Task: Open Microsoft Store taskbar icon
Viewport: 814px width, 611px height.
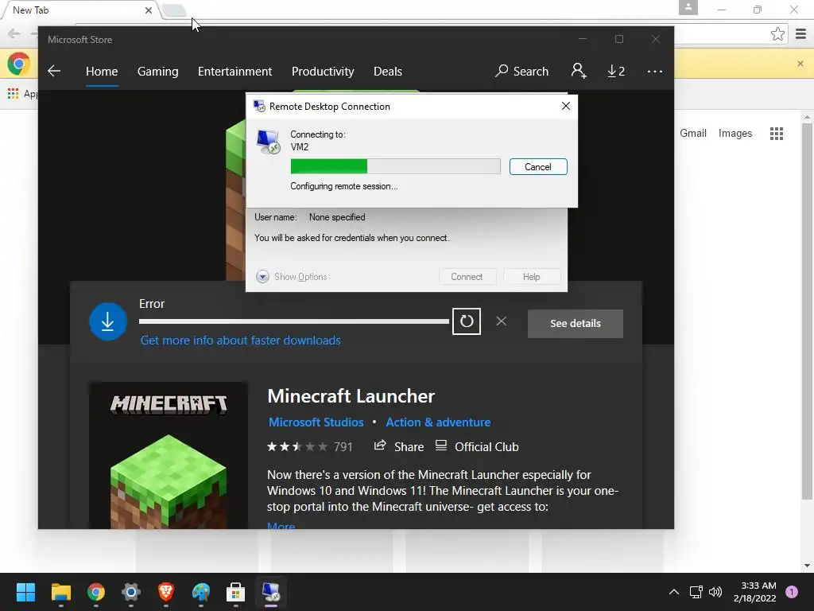Action: pos(235,592)
